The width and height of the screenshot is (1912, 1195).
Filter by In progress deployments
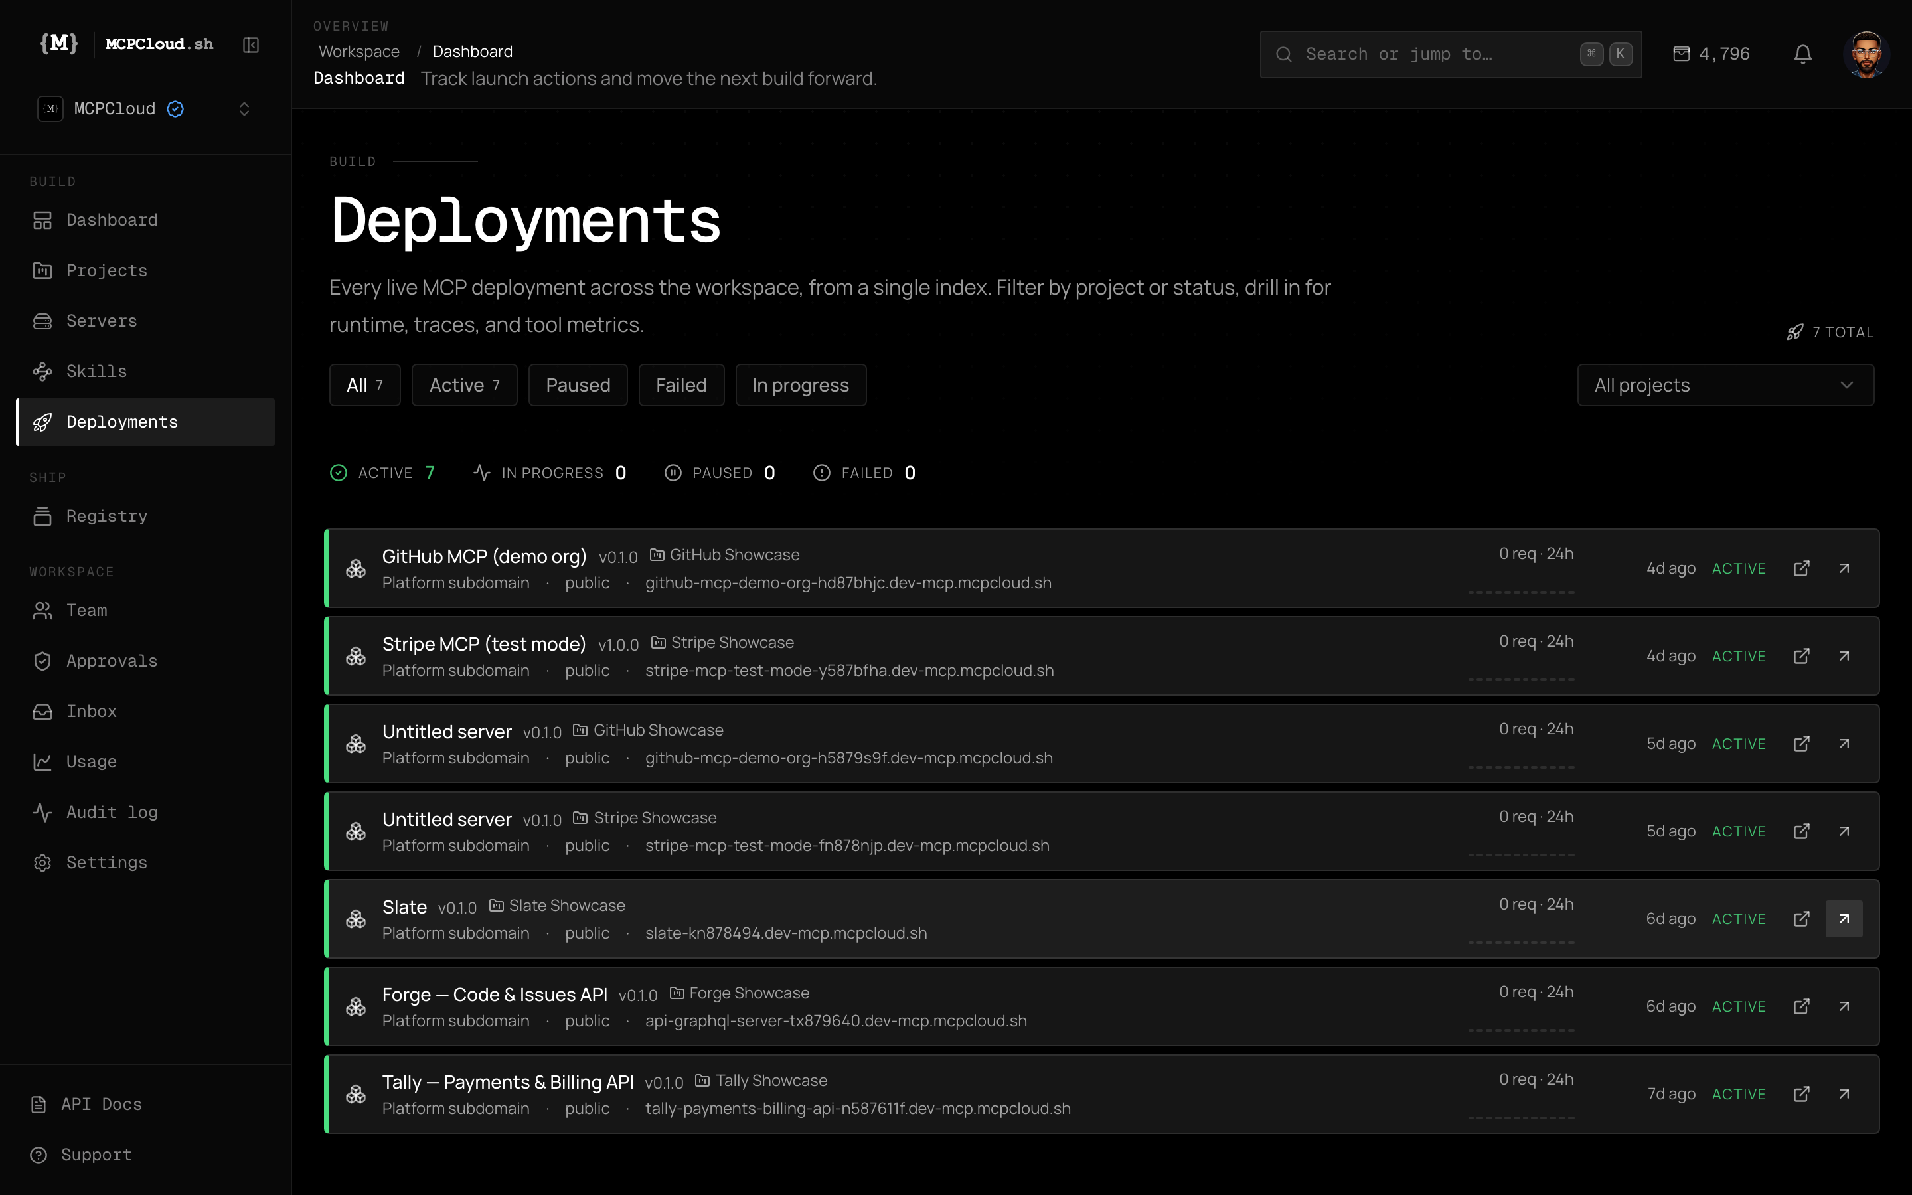(x=801, y=385)
